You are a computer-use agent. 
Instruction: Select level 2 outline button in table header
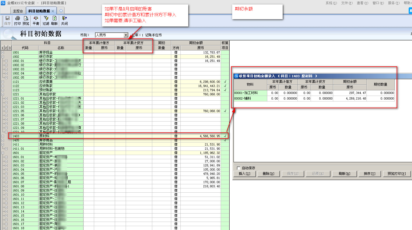point(6,48)
